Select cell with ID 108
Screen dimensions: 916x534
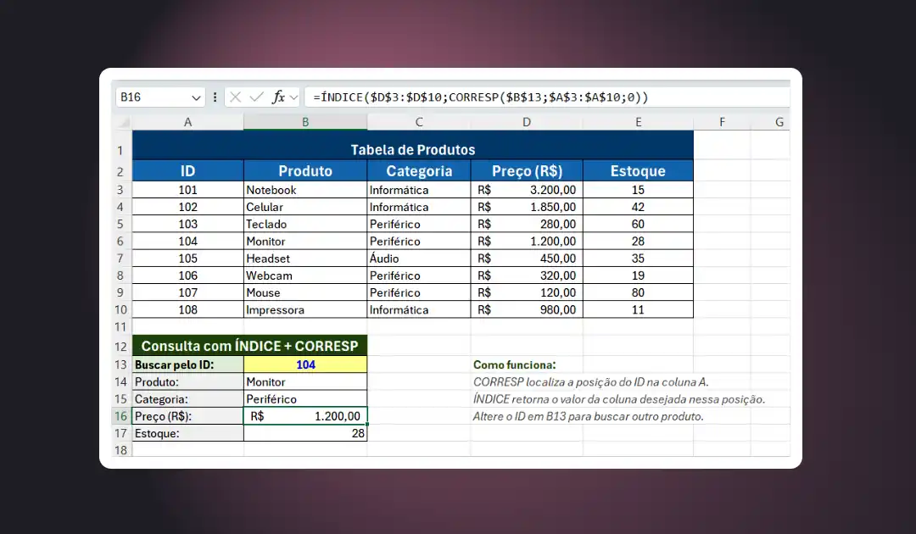[x=187, y=309]
